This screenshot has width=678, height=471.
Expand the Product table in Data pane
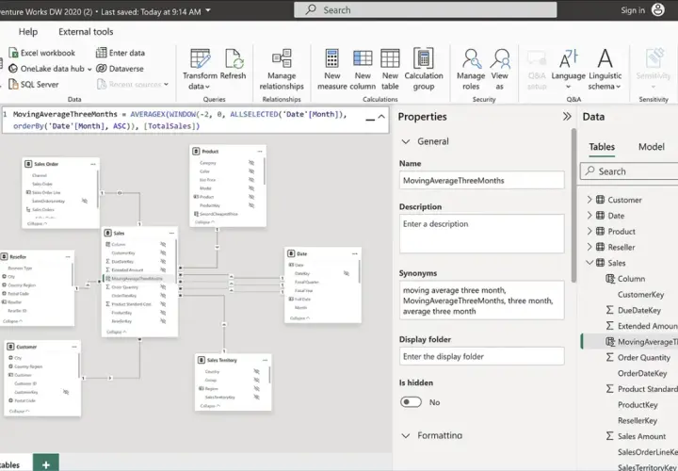(x=589, y=231)
